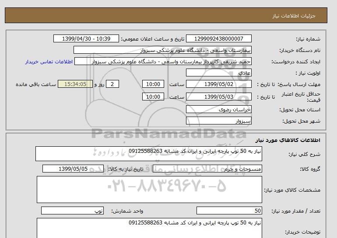The image size is (337, 238).
Task: Click the تاریخ و ساعت اعلان عمومی label
Action: tap(153, 39)
